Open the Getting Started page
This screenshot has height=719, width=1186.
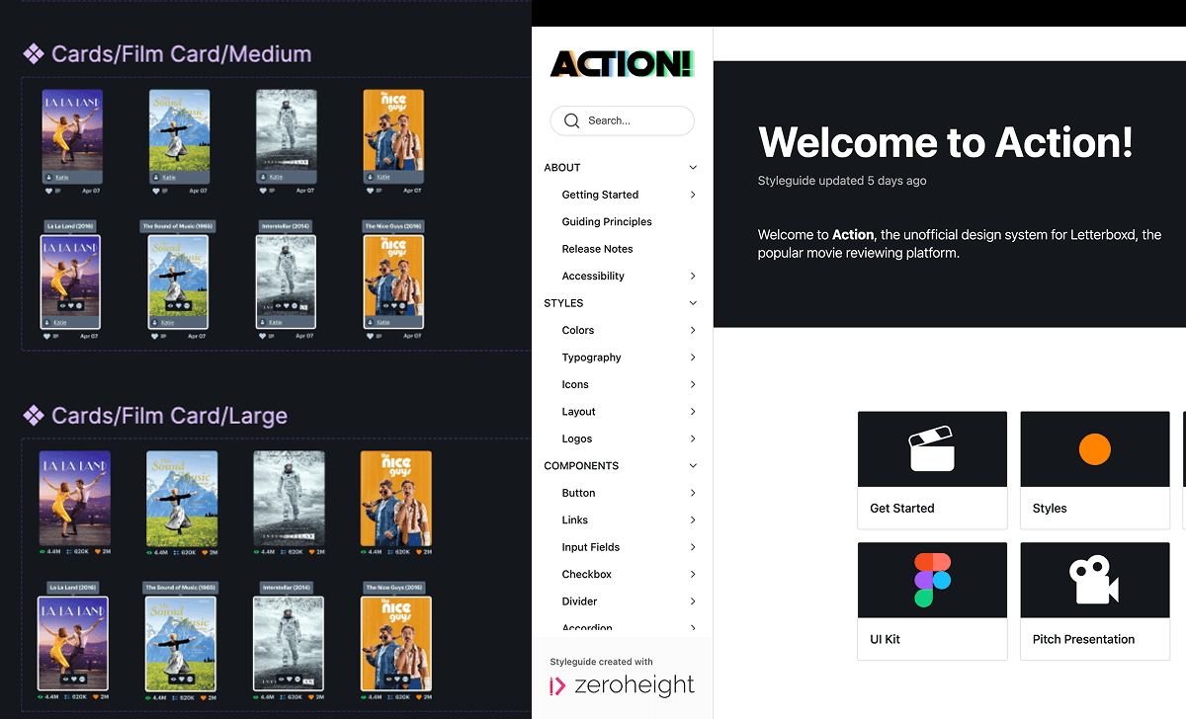click(600, 195)
